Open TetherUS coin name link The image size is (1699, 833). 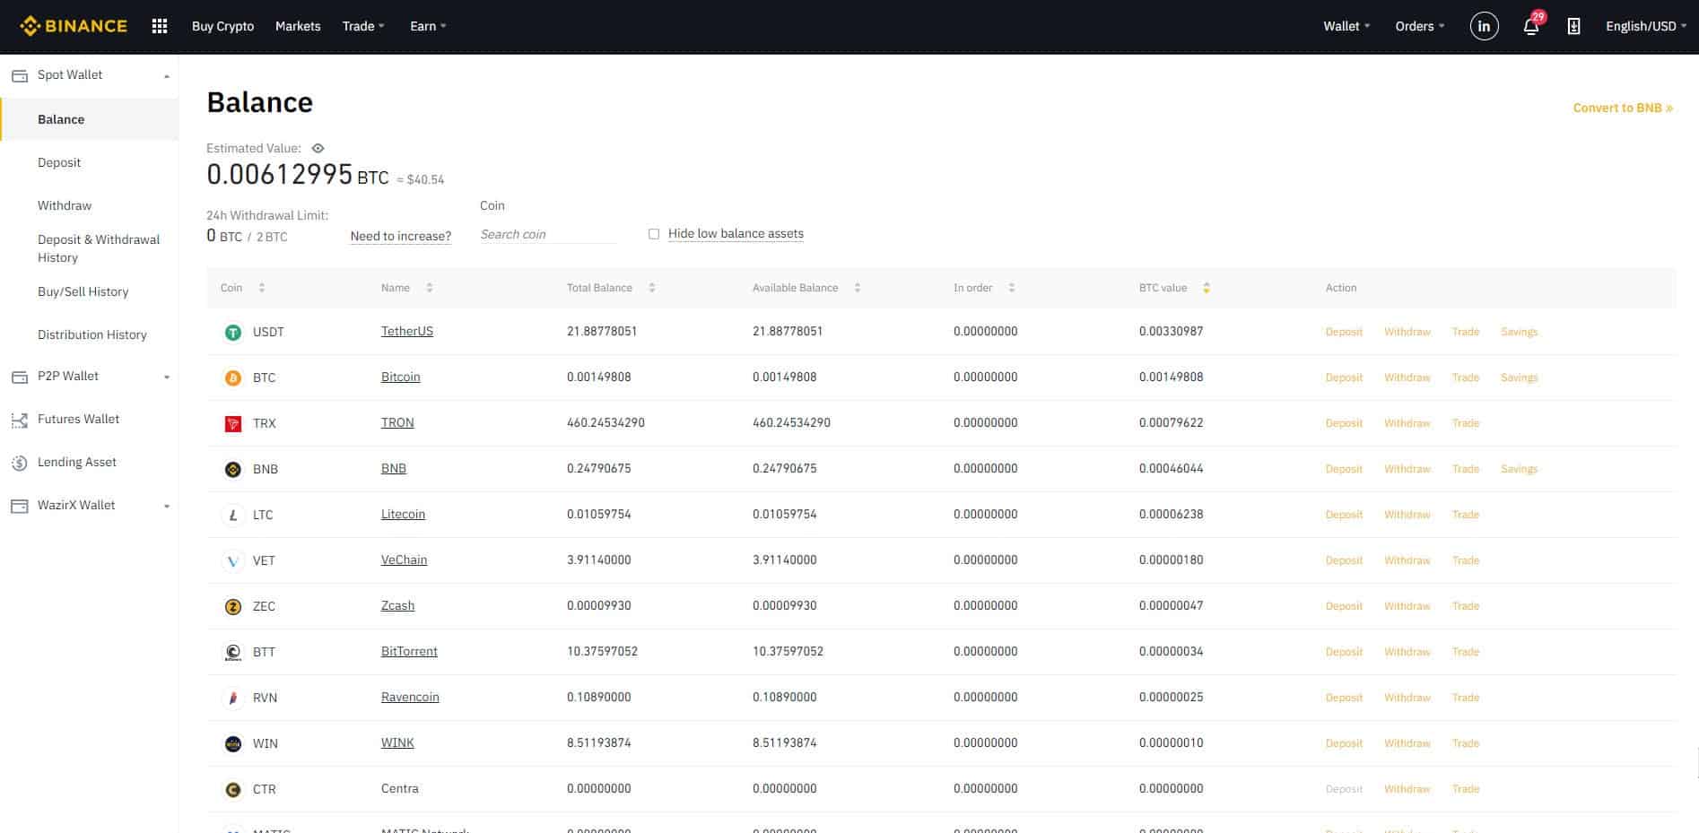[x=407, y=331]
